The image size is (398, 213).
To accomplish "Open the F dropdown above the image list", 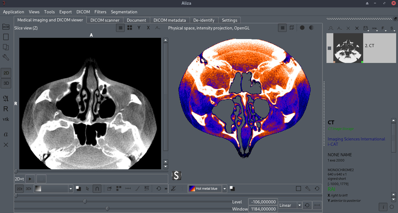I will click(383, 28).
